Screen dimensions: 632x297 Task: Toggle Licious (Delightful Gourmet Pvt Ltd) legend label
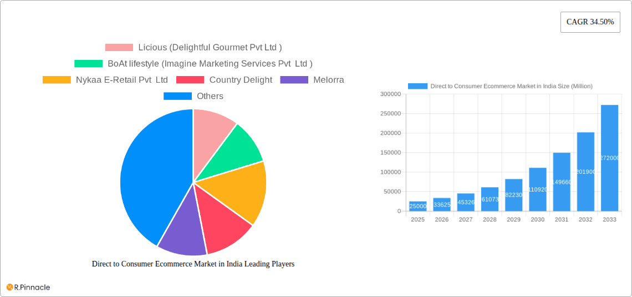tap(210, 48)
